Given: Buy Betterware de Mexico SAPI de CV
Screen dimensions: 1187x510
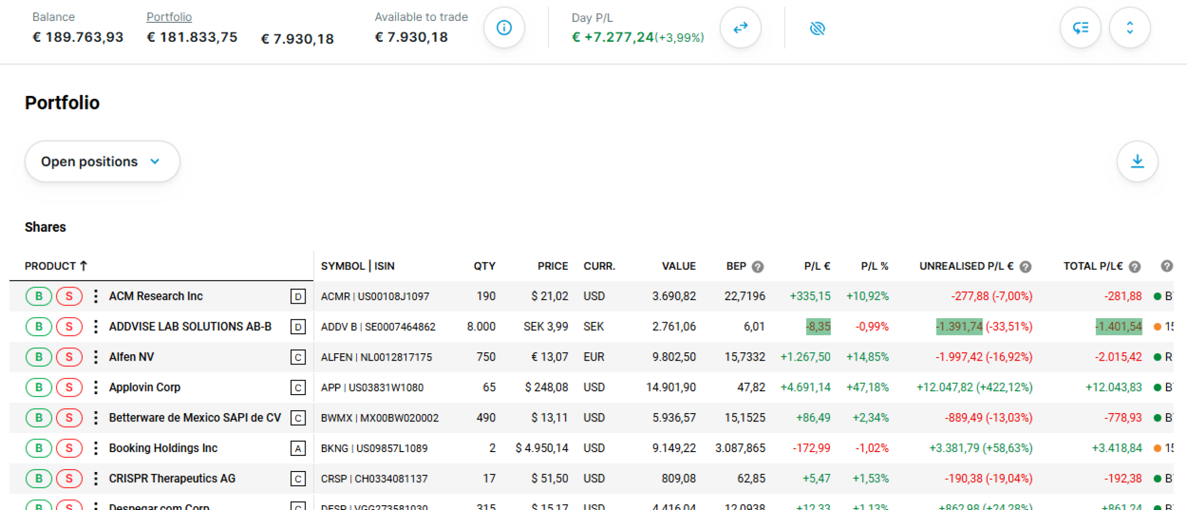Looking at the screenshot, I should [38, 418].
